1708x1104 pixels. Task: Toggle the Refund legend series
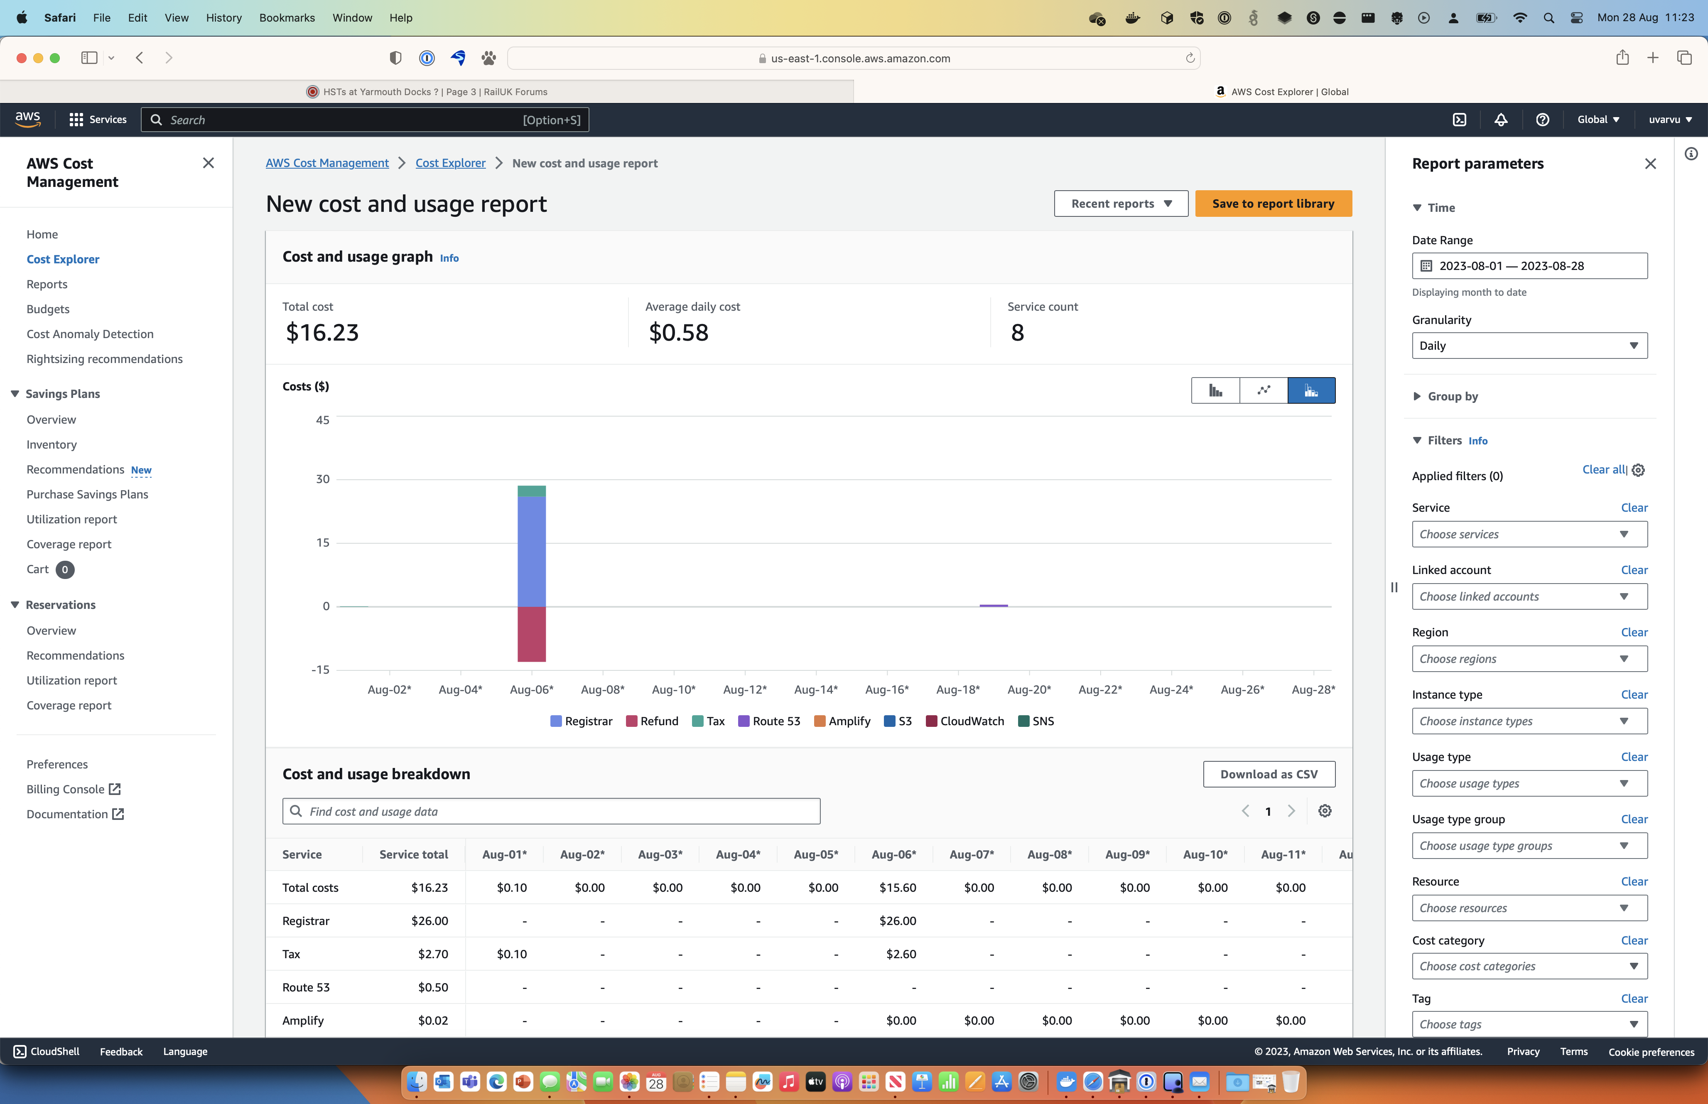pyautogui.click(x=652, y=721)
